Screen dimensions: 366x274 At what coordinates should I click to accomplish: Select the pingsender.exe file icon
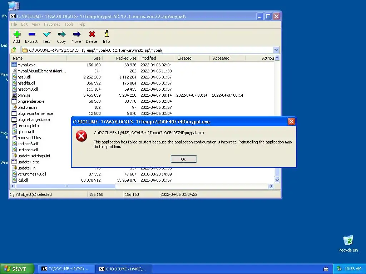click(14, 101)
